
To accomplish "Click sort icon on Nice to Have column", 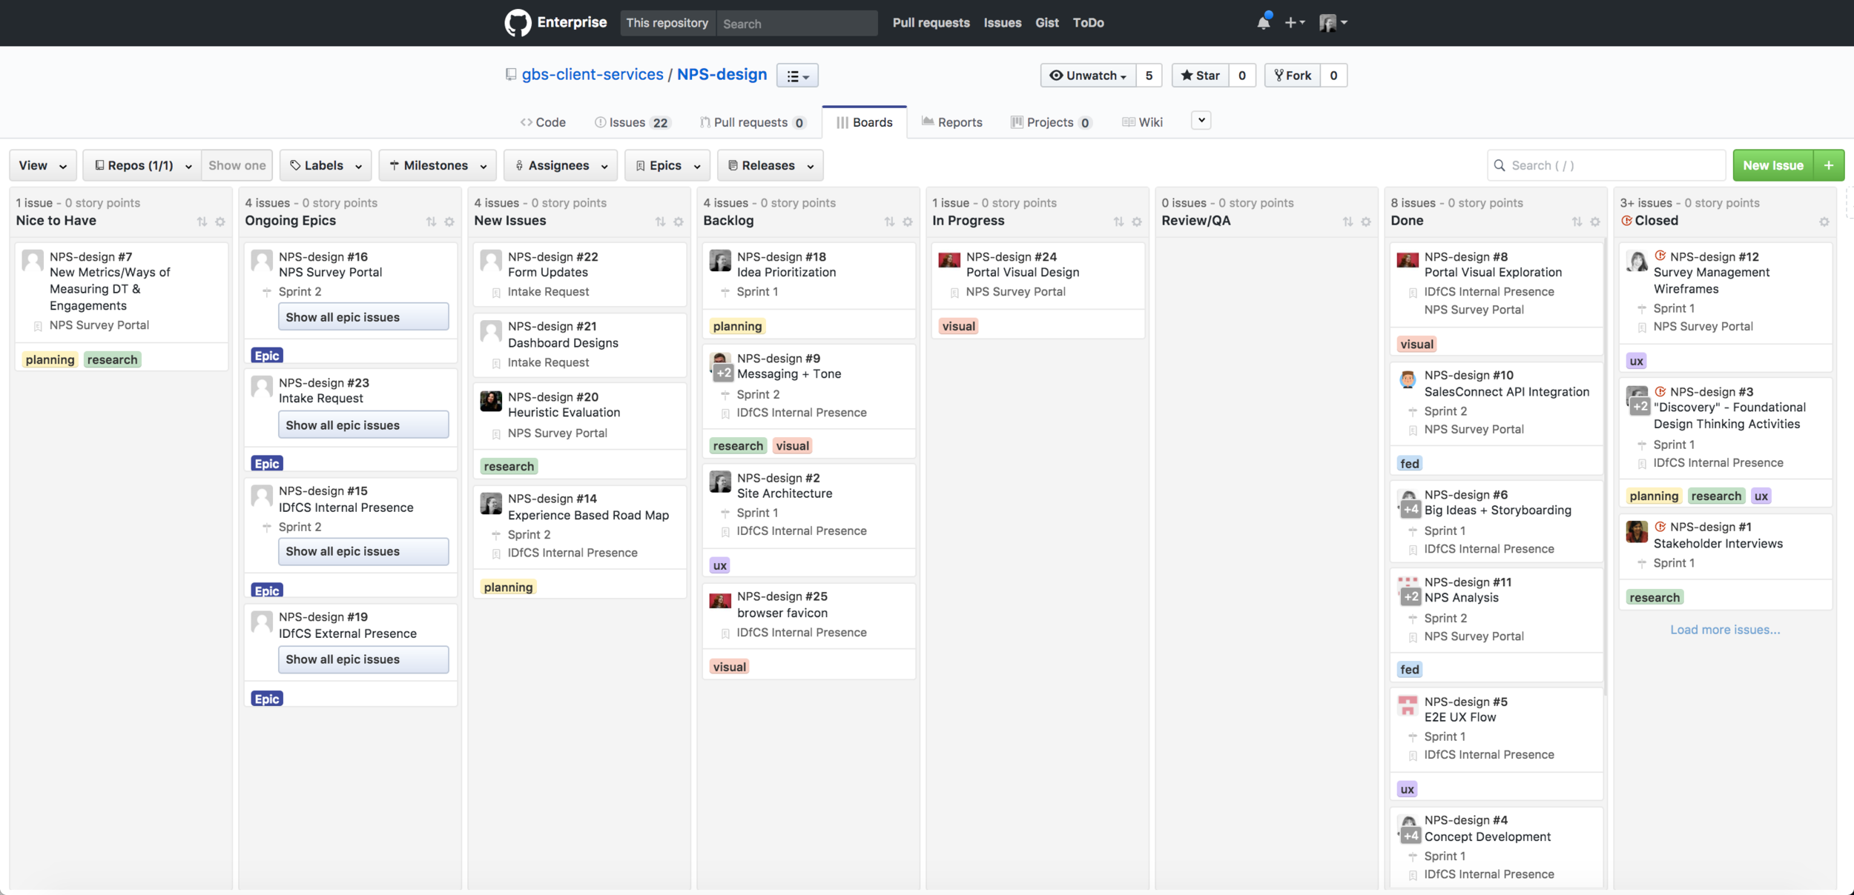I will click(x=202, y=222).
